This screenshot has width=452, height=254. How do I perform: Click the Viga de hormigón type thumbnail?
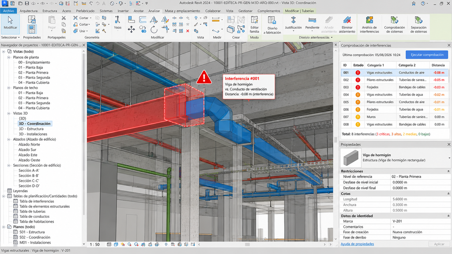tap(351, 157)
